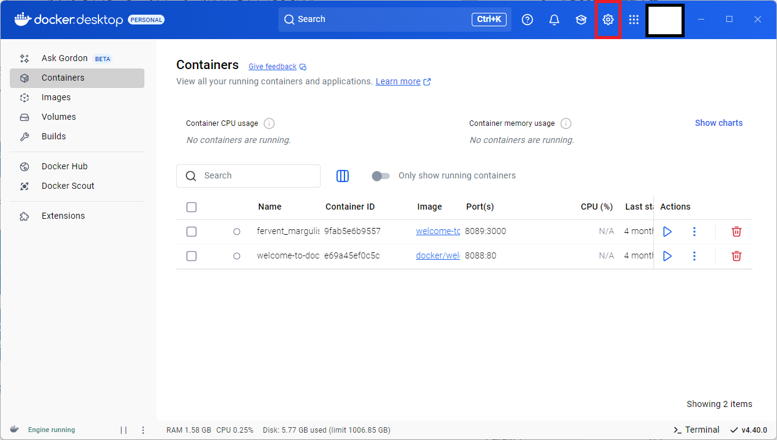Enable the Only show running containers toggle
The image size is (777, 440).
tap(381, 175)
